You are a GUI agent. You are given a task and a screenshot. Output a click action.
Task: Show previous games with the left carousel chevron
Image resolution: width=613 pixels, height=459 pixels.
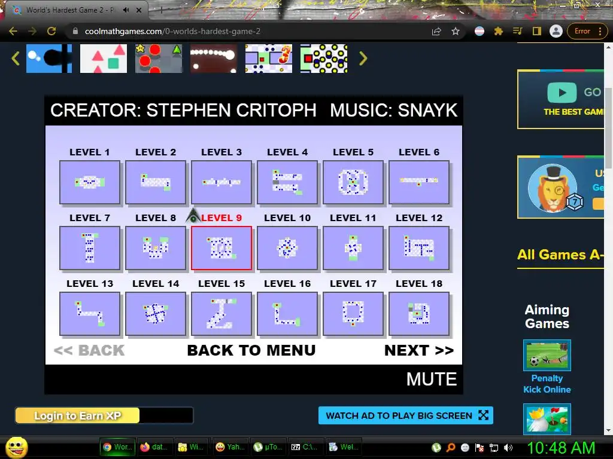coord(15,59)
